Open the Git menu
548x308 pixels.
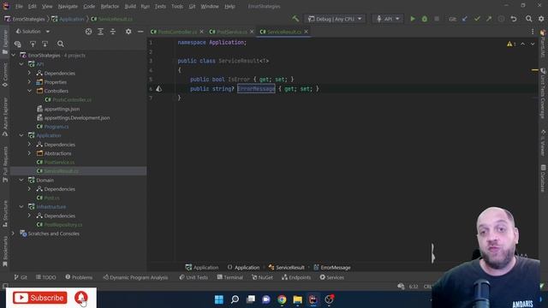(x=192, y=6)
